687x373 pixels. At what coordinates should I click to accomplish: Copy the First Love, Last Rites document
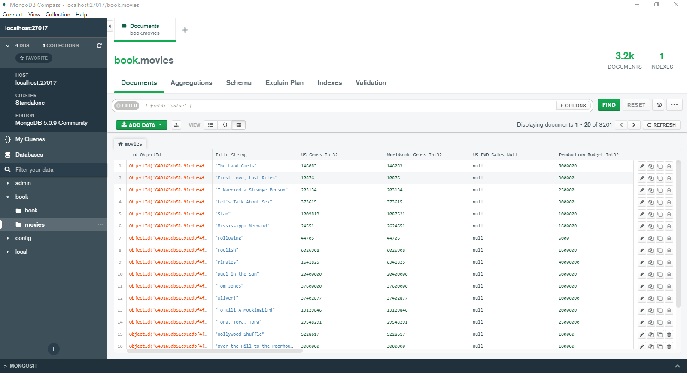[651, 178]
